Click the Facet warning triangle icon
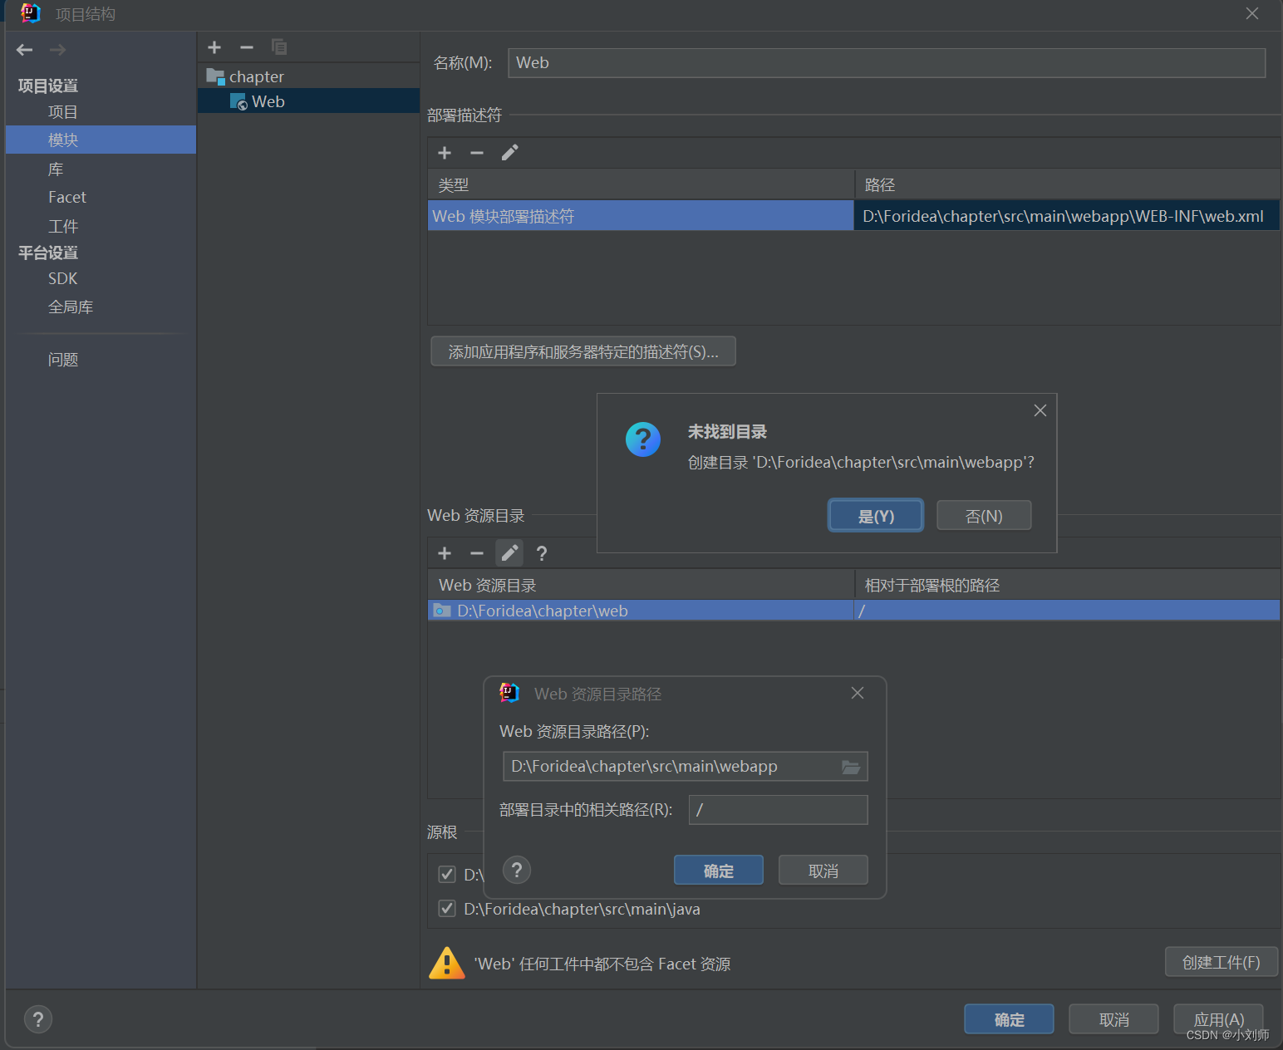The height and width of the screenshot is (1050, 1283). (x=447, y=964)
